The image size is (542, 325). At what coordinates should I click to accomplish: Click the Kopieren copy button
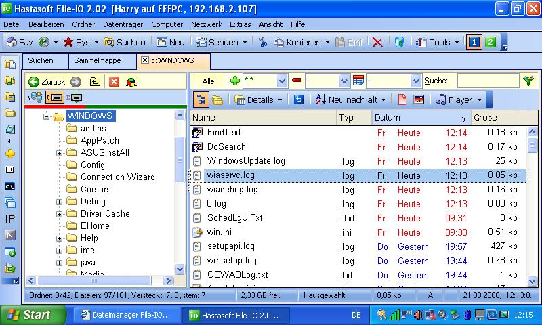click(x=297, y=42)
